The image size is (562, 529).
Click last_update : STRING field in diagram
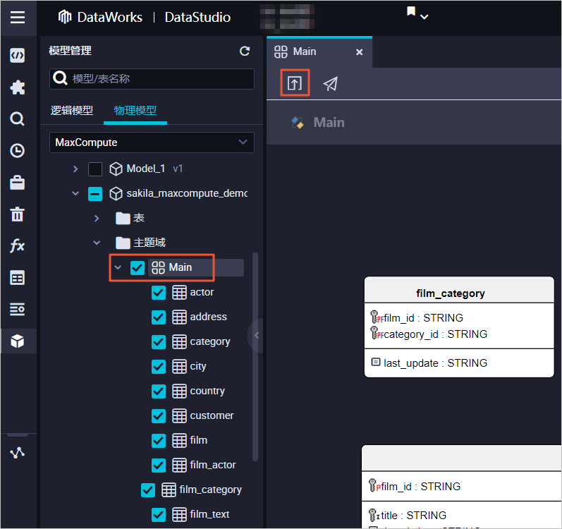point(435,363)
